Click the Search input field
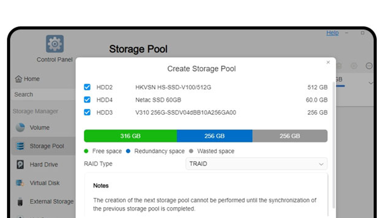Viewport: 386px width, 218px height. pyautogui.click(x=43, y=94)
